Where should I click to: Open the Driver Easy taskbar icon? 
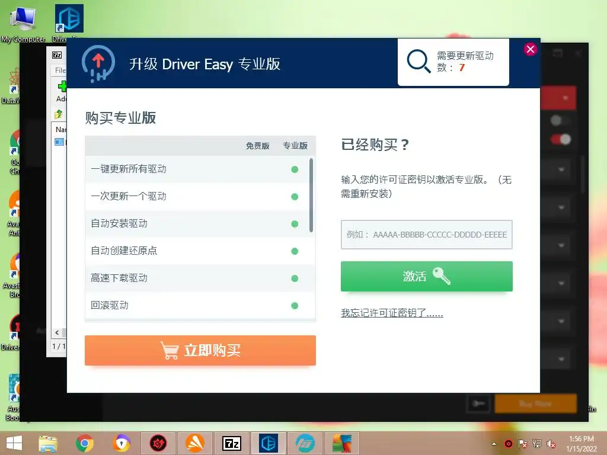269,443
